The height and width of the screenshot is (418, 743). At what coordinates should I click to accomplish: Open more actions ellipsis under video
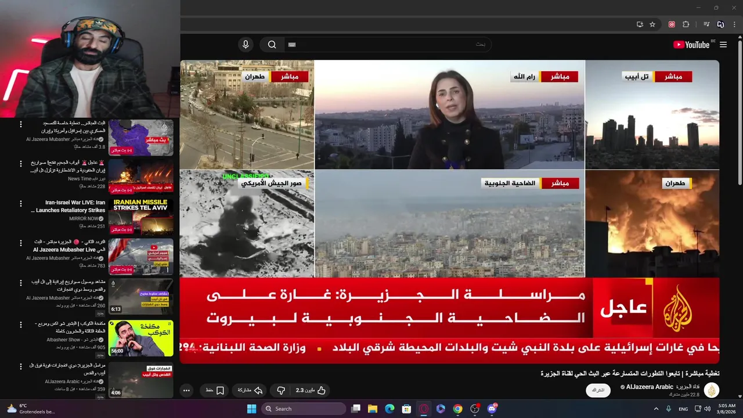click(186, 390)
